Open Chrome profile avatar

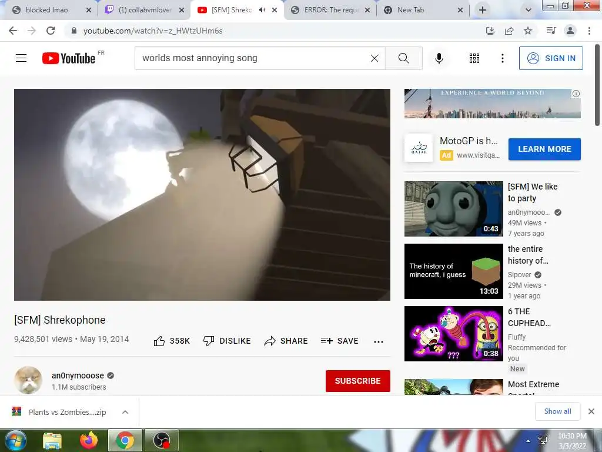coord(570,31)
